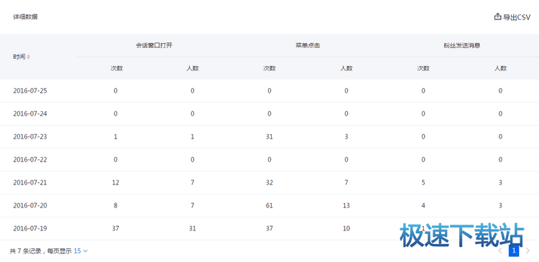Click value 4 in 2016-07-20 row

(x=423, y=206)
